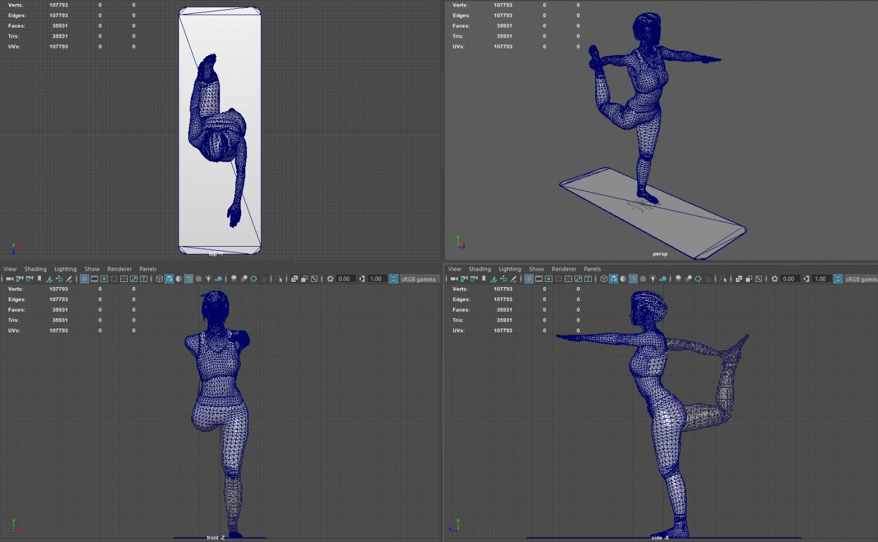Viewport: 878px width, 542px height.
Task: Open Show menu in front view panel
Action: (x=92, y=269)
